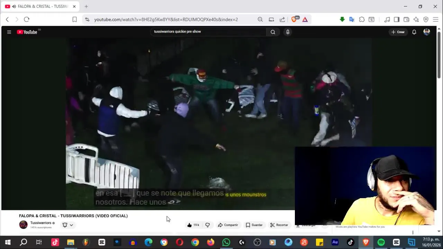Viewport: 443px width, 249px height.
Task: Select the FALOPA & CRISTAL tab
Action: [x=40, y=6]
